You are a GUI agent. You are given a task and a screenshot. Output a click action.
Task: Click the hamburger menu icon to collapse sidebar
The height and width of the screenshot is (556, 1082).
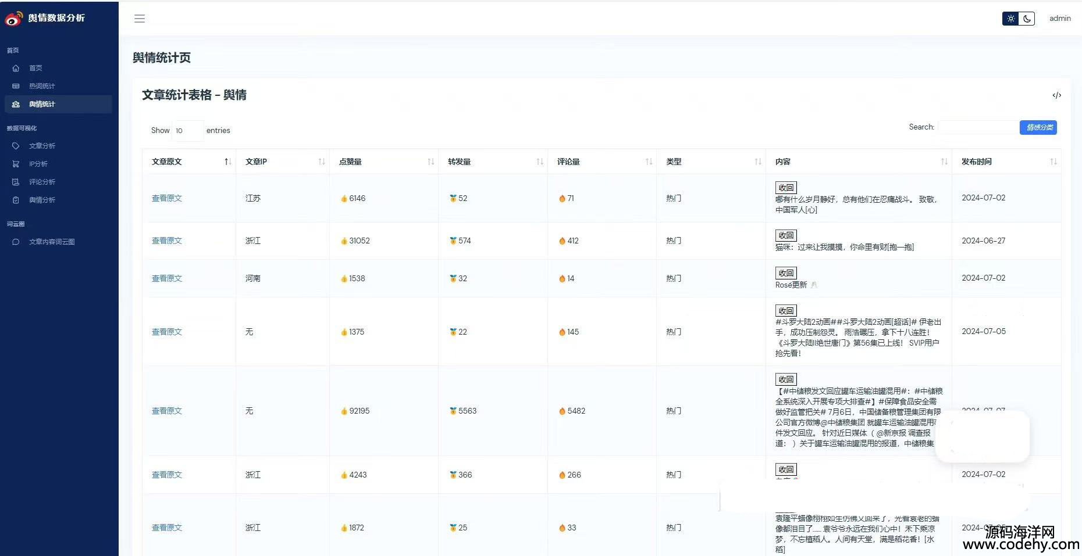[x=140, y=19]
